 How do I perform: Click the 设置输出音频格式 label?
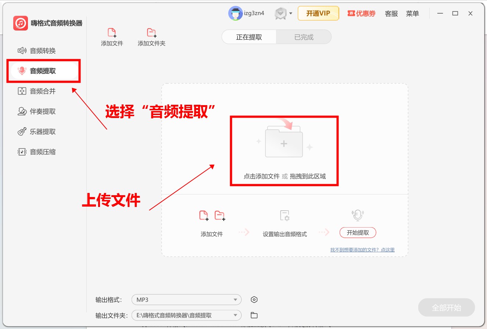coord(285,234)
